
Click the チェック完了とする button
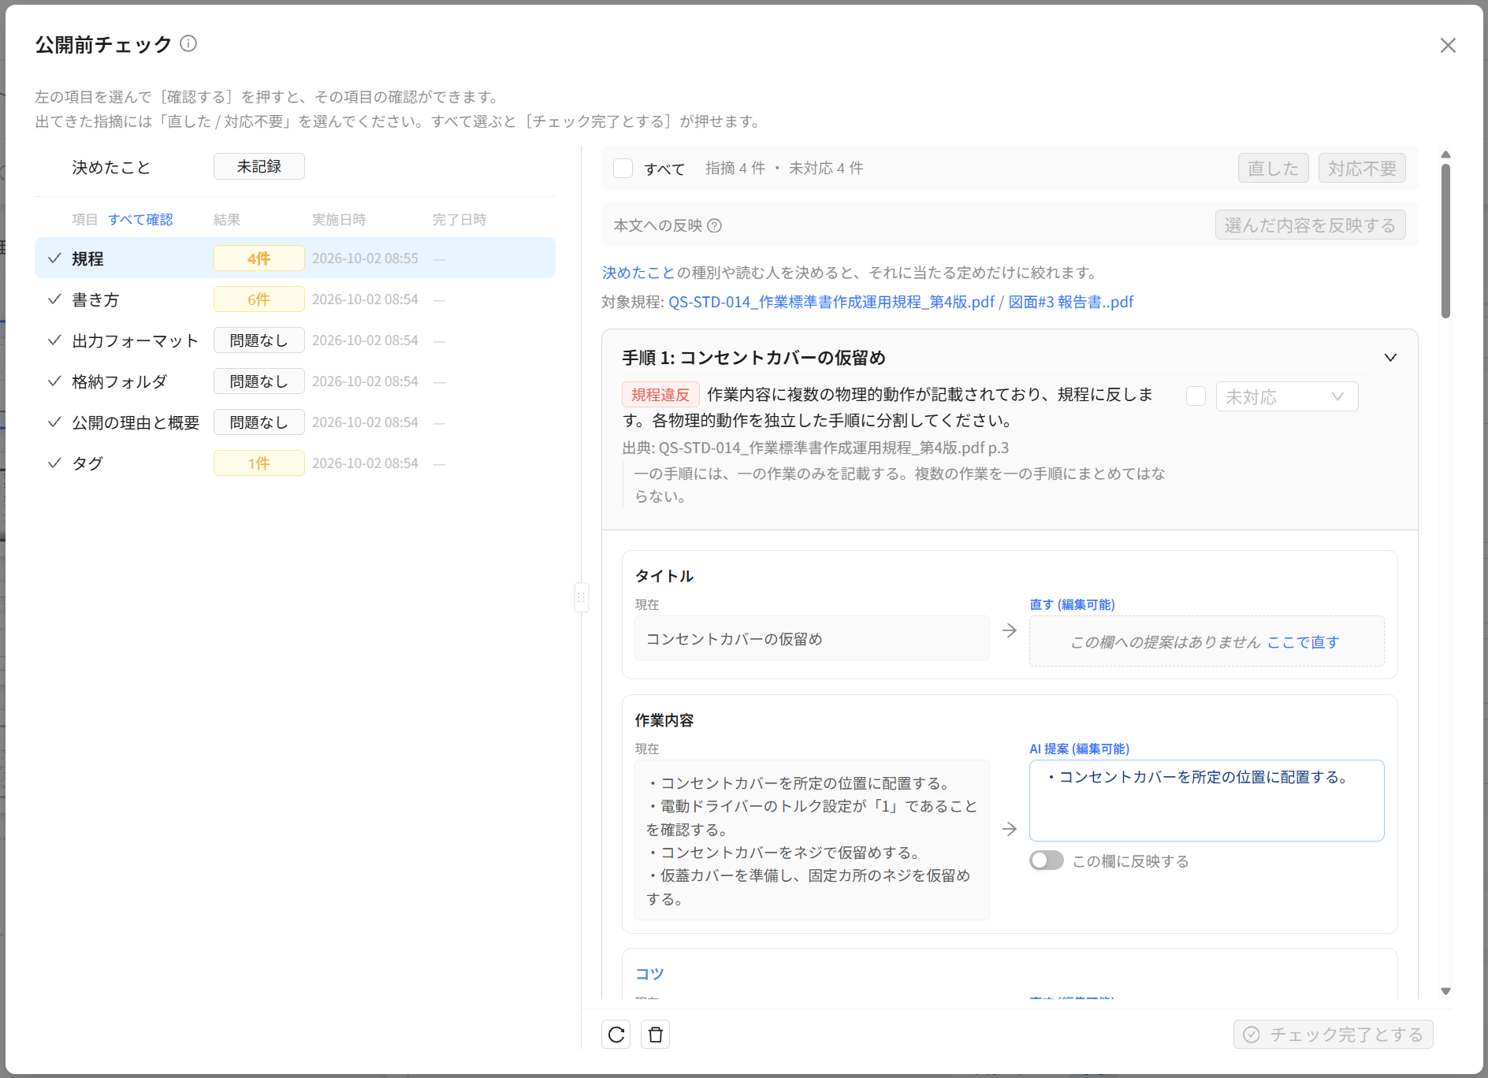tap(1334, 1035)
